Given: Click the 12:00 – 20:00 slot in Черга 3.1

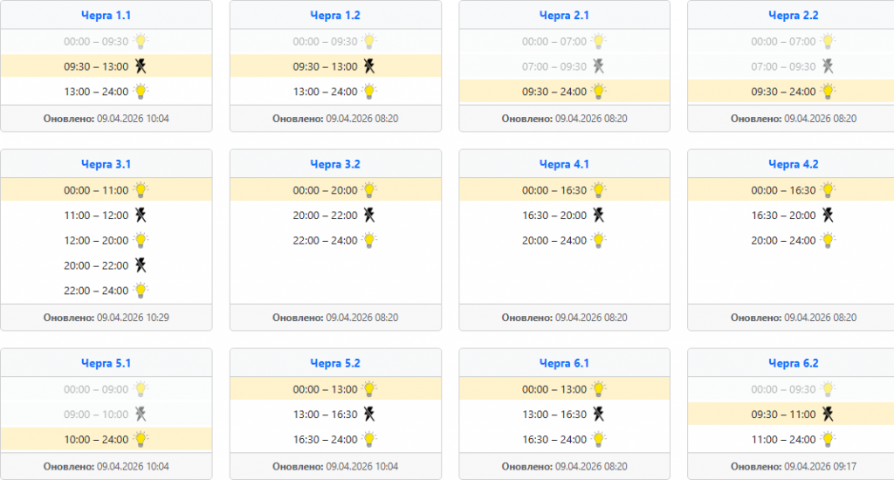Looking at the screenshot, I should pyautogui.click(x=96, y=240).
